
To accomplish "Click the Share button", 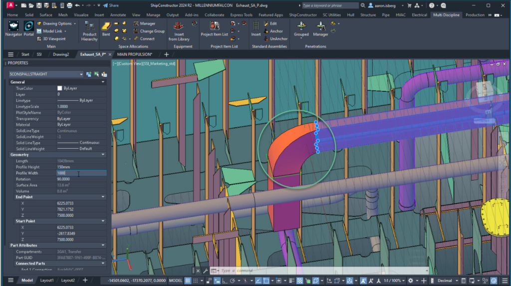I will click(x=111, y=5).
